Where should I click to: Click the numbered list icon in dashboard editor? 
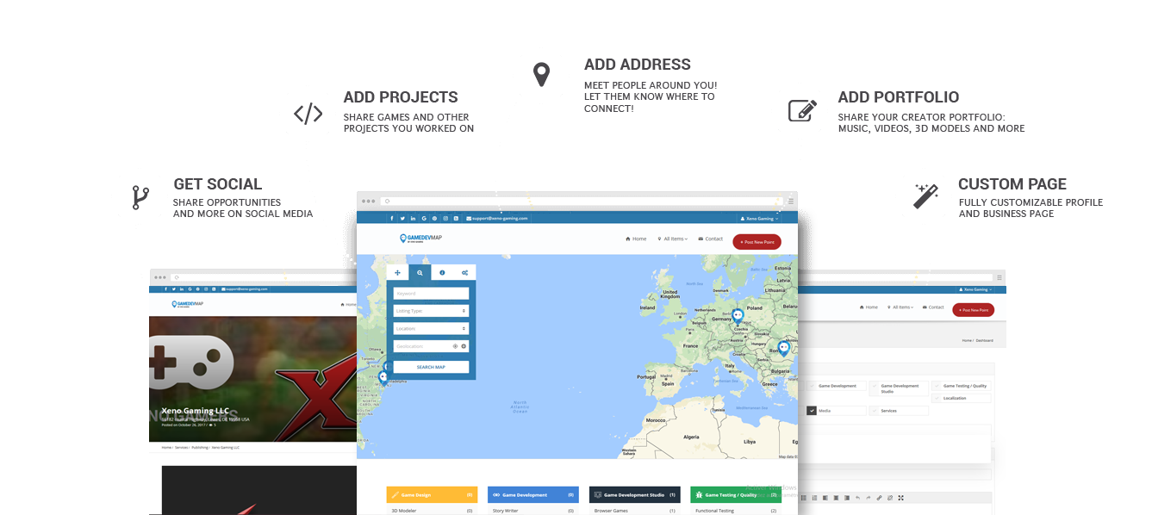click(814, 498)
